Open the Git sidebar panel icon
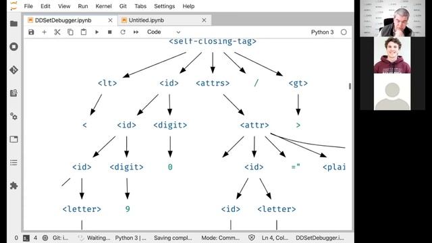Image resolution: width=432 pixels, height=243 pixels. pos(13,70)
